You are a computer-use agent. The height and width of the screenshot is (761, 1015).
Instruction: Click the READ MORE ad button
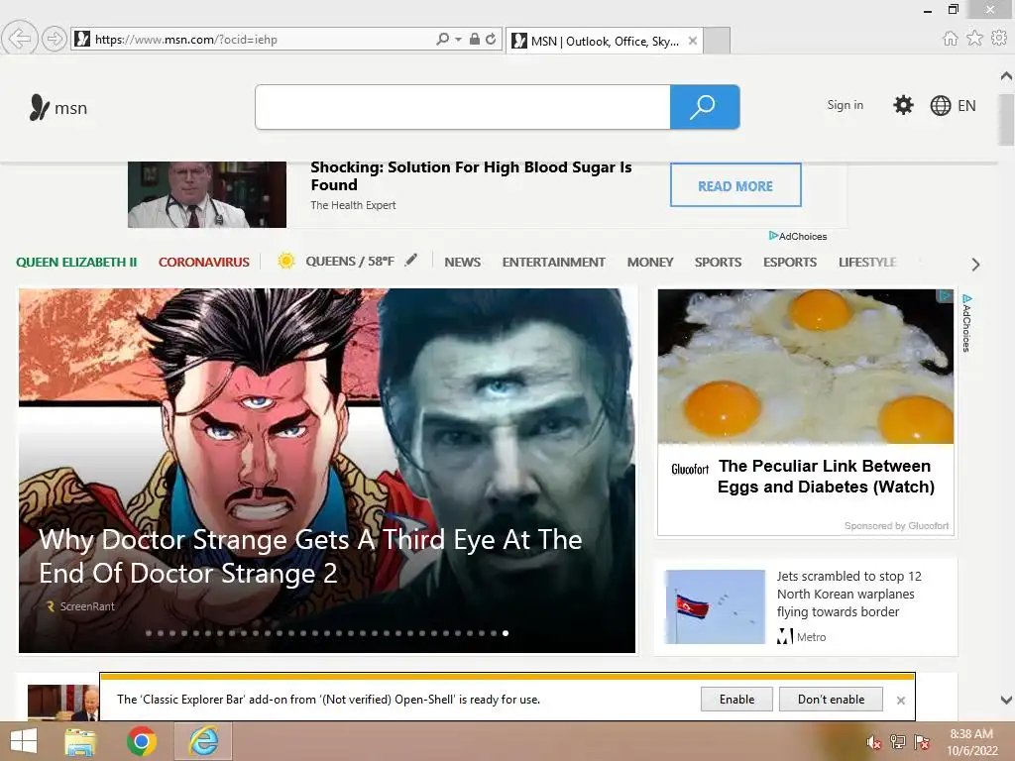coord(735,185)
